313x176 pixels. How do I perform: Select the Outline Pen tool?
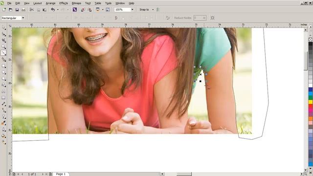(3, 130)
